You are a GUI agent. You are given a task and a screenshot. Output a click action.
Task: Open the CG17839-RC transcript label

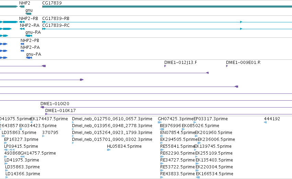coord(56,25)
